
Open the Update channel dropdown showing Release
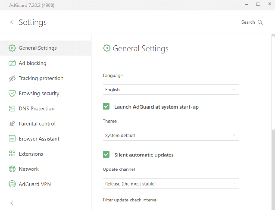[x=171, y=183]
